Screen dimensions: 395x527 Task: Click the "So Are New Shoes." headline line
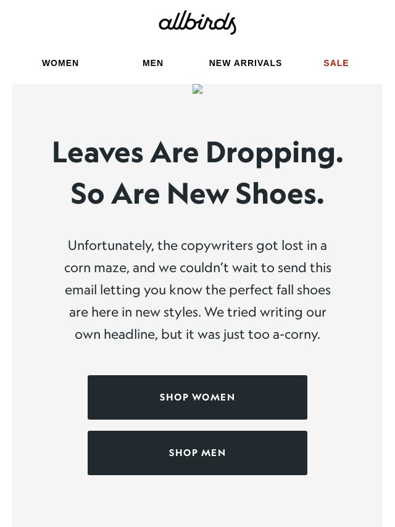coord(197,194)
